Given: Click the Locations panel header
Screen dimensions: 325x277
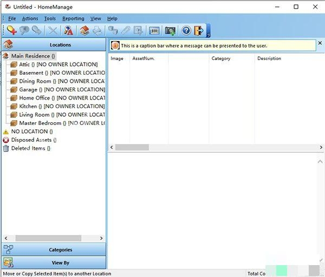Looking at the screenshot, I should [x=54, y=44].
